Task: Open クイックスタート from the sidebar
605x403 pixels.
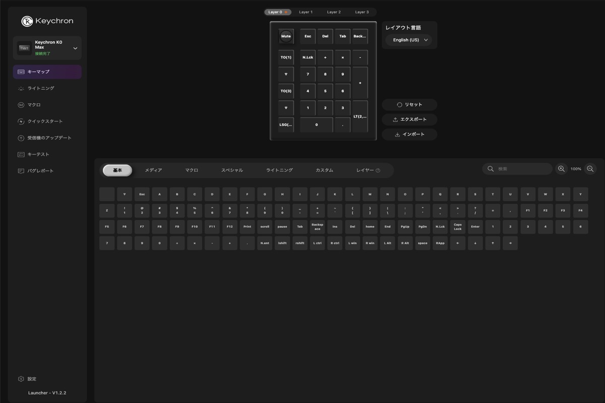Action: click(47, 121)
